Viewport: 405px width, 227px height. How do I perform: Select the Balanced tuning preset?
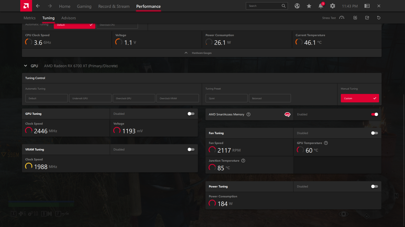pyautogui.click(x=270, y=98)
